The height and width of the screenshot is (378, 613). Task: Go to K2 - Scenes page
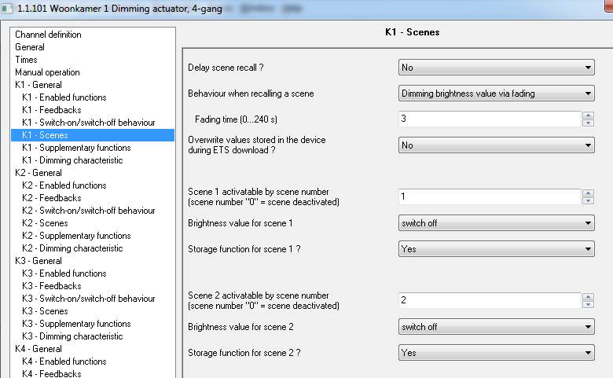[45, 223]
